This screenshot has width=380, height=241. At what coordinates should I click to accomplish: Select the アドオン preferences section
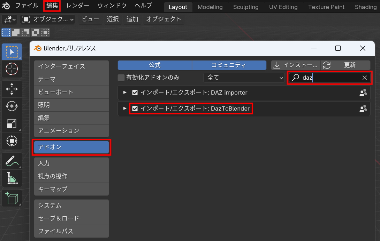point(71,147)
